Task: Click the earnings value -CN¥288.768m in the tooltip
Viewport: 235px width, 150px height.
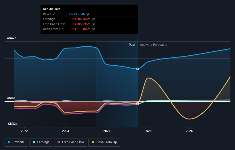Action: pyautogui.click(x=80, y=19)
